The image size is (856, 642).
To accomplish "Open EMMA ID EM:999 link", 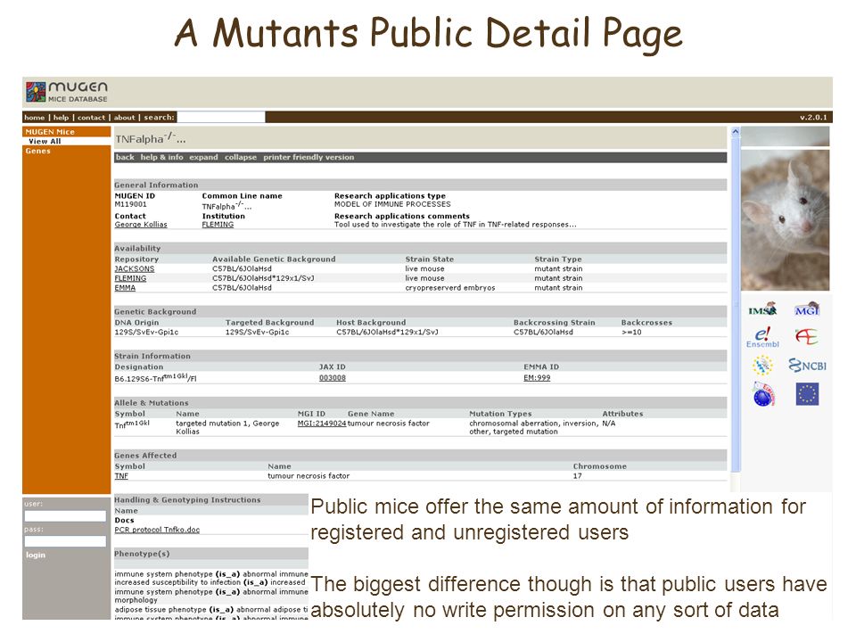I will 537,378.
